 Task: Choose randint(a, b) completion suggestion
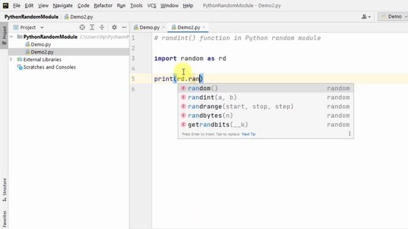point(266,97)
